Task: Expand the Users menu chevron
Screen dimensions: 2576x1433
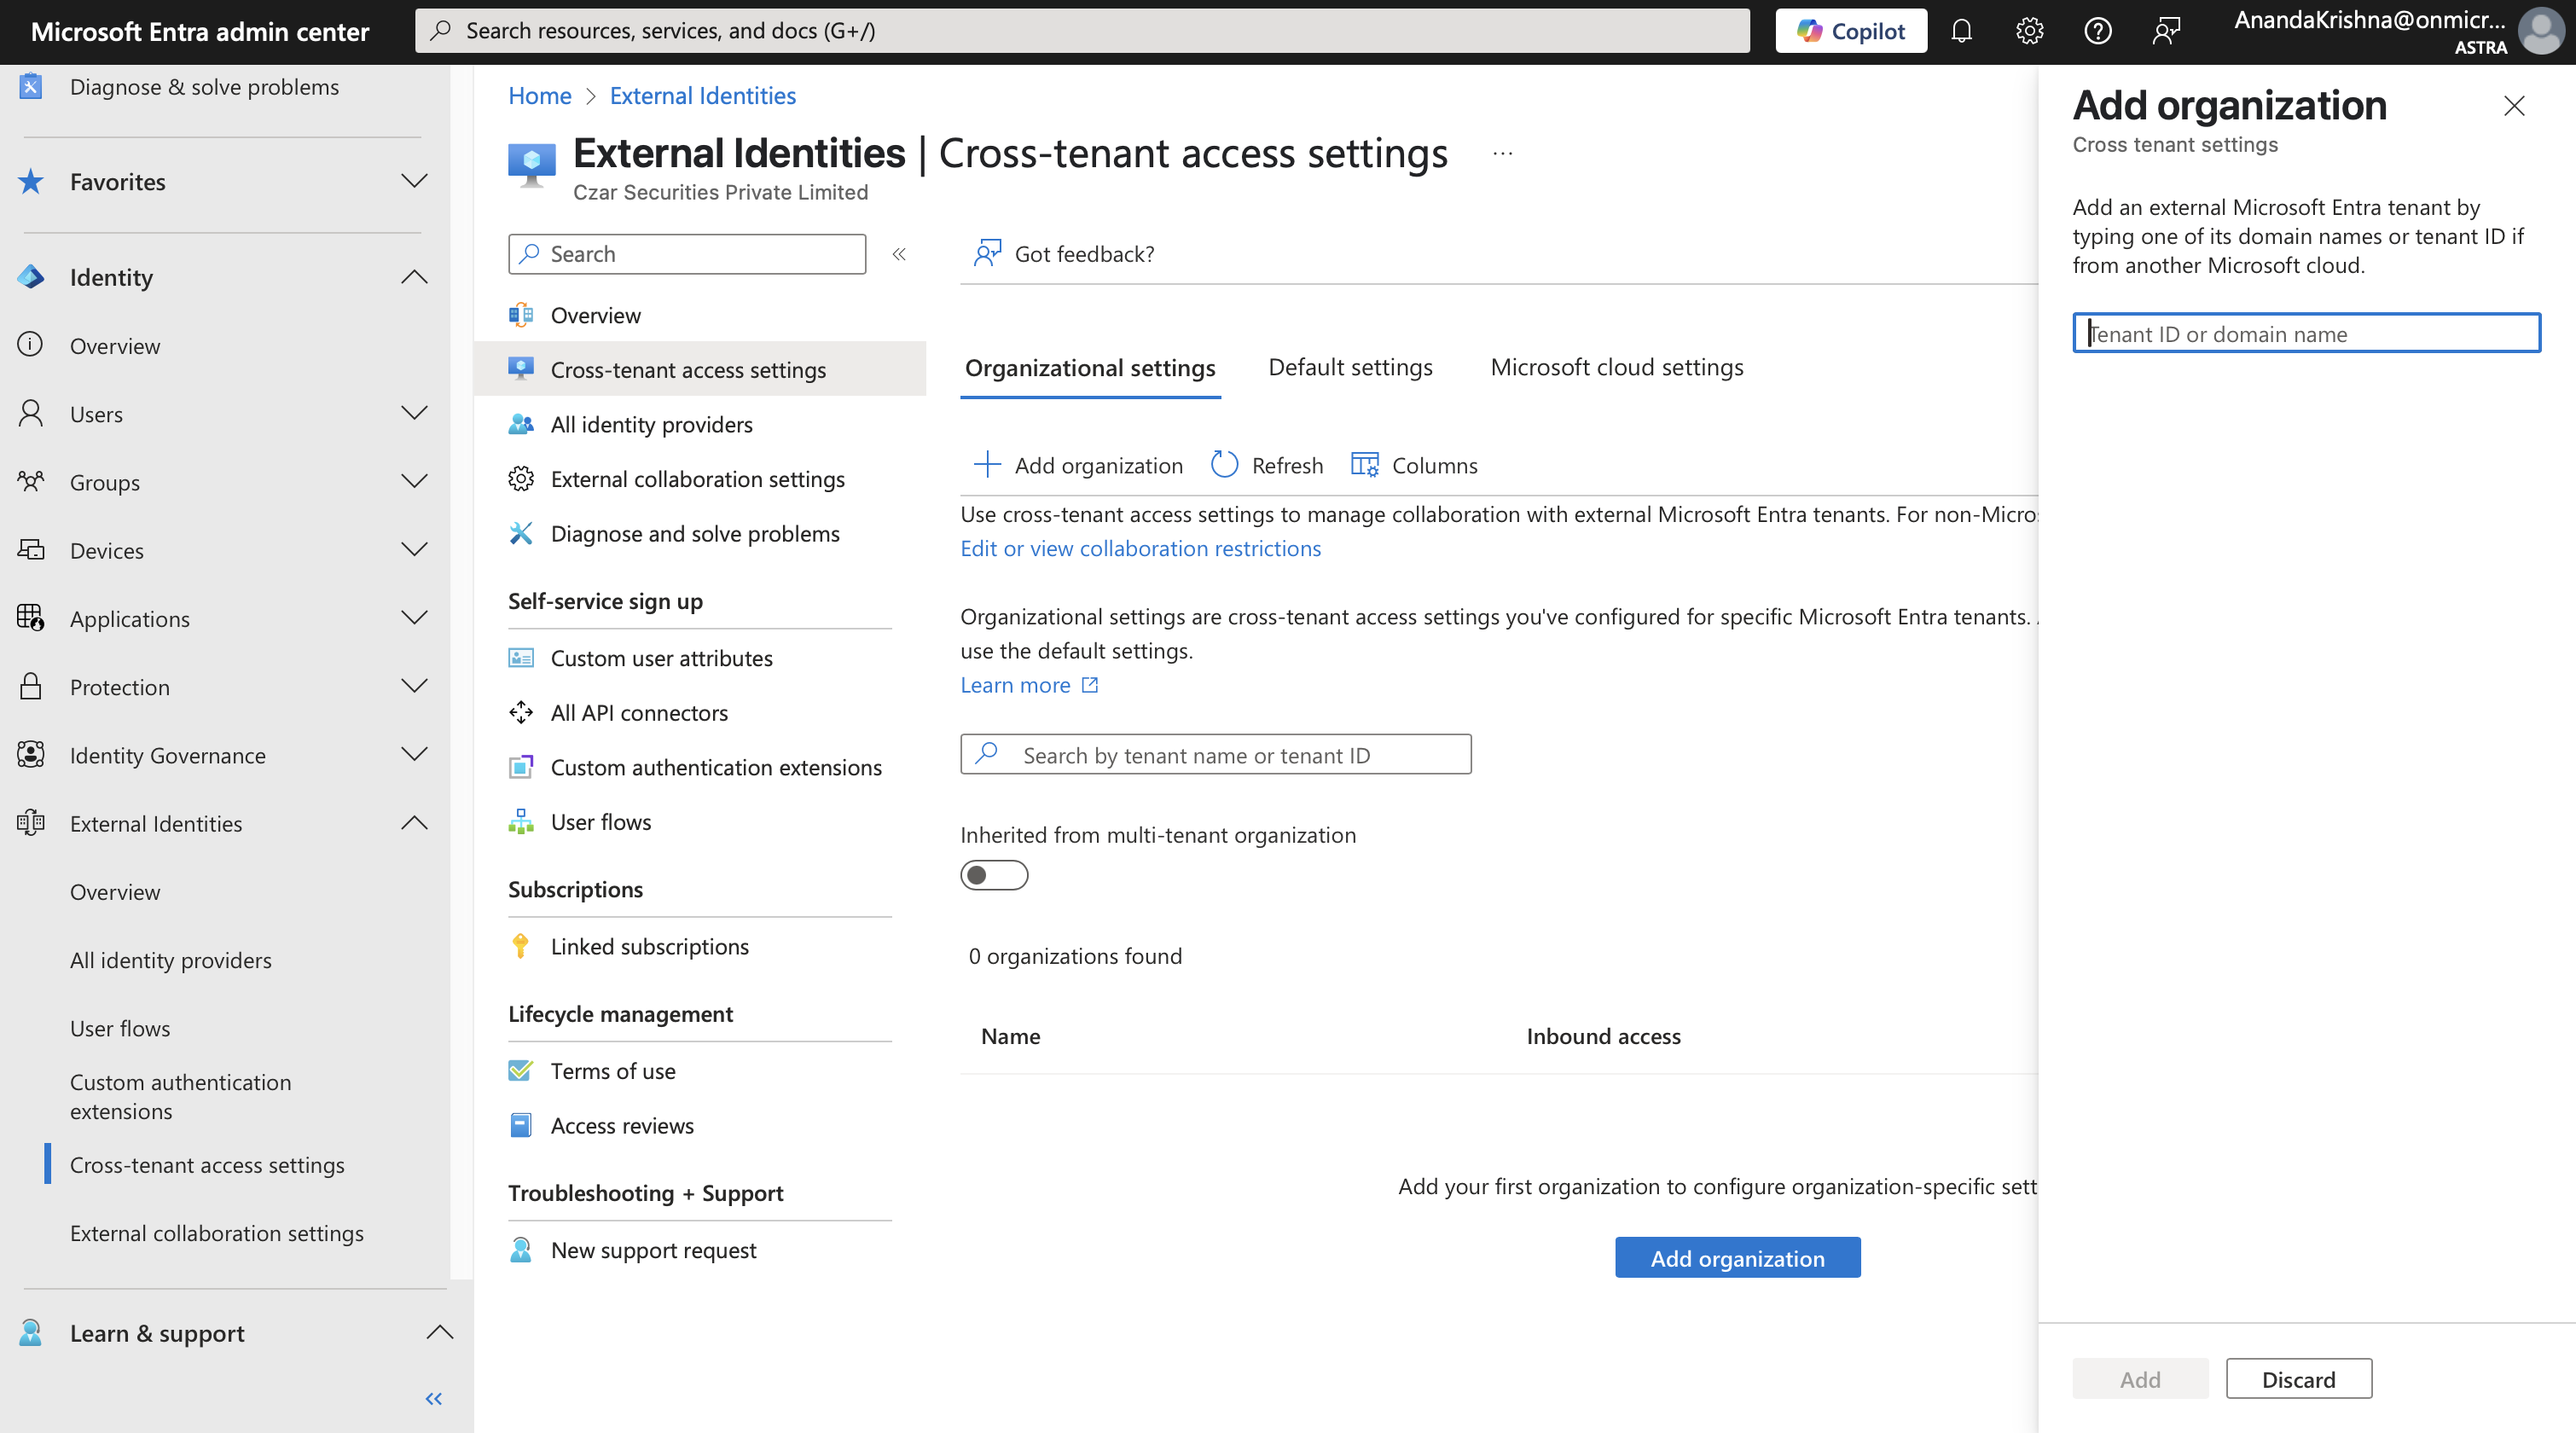Action: 414,413
